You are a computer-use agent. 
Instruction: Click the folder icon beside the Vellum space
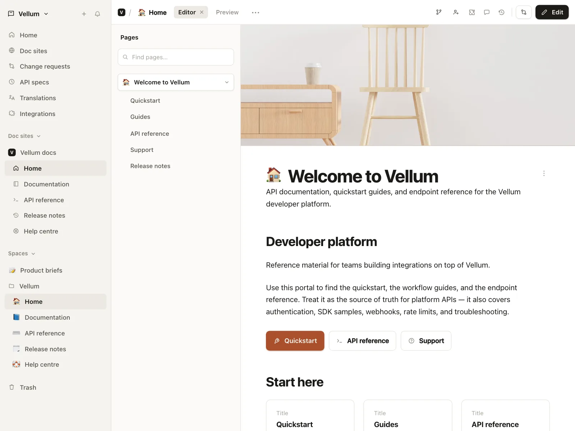[x=11, y=286]
